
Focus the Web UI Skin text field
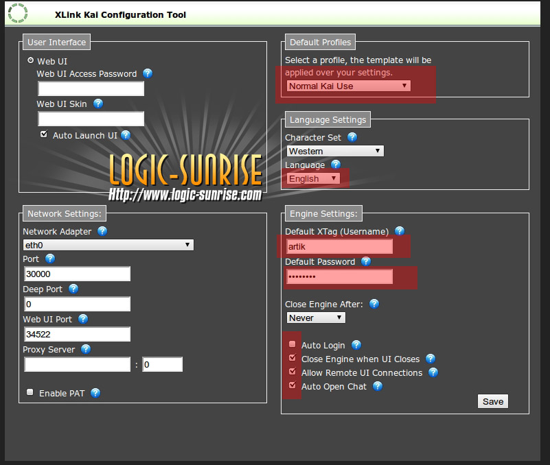click(x=91, y=119)
